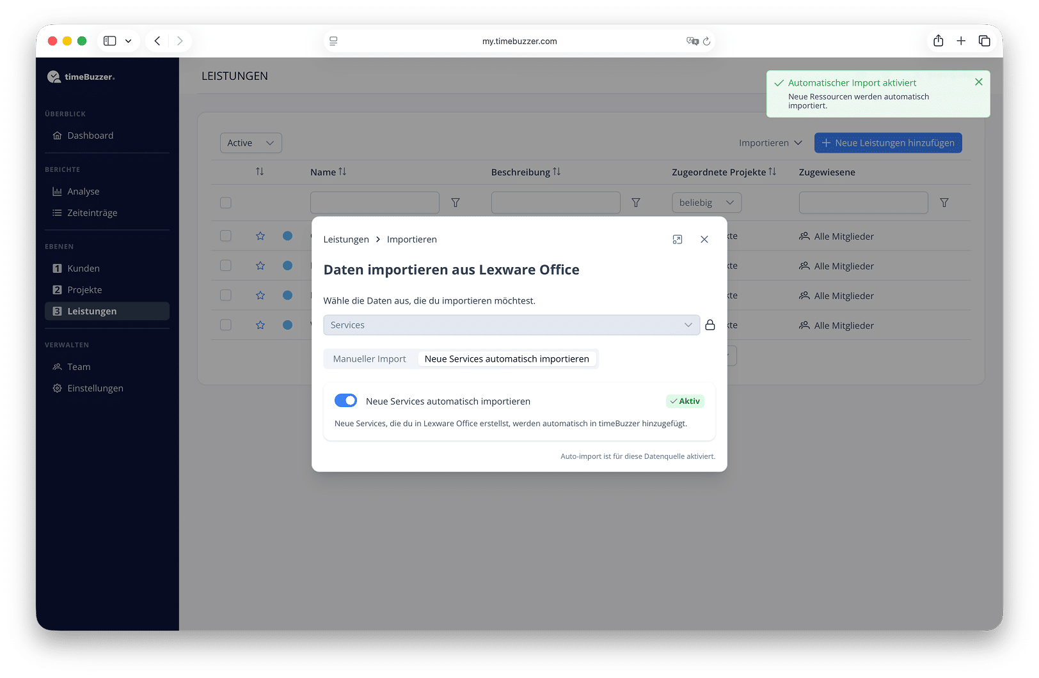This screenshot has height=678, width=1039.
Task: Dismiss the Automatischer Import aktiviert notification
Action: tap(979, 82)
